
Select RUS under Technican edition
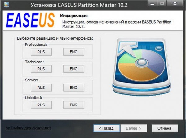click(x=41, y=69)
